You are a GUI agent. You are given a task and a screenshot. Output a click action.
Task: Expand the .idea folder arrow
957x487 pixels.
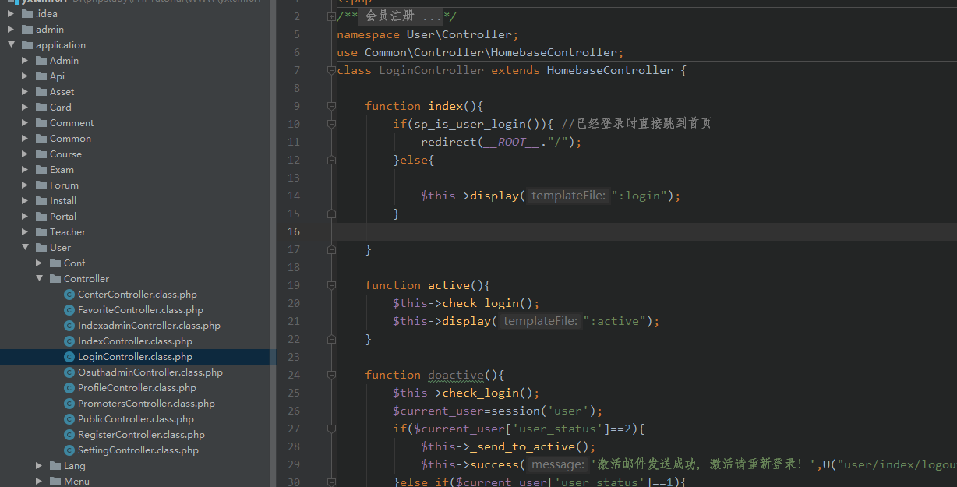click(11, 14)
